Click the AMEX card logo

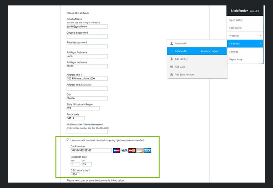pyautogui.click(x=147, y=150)
